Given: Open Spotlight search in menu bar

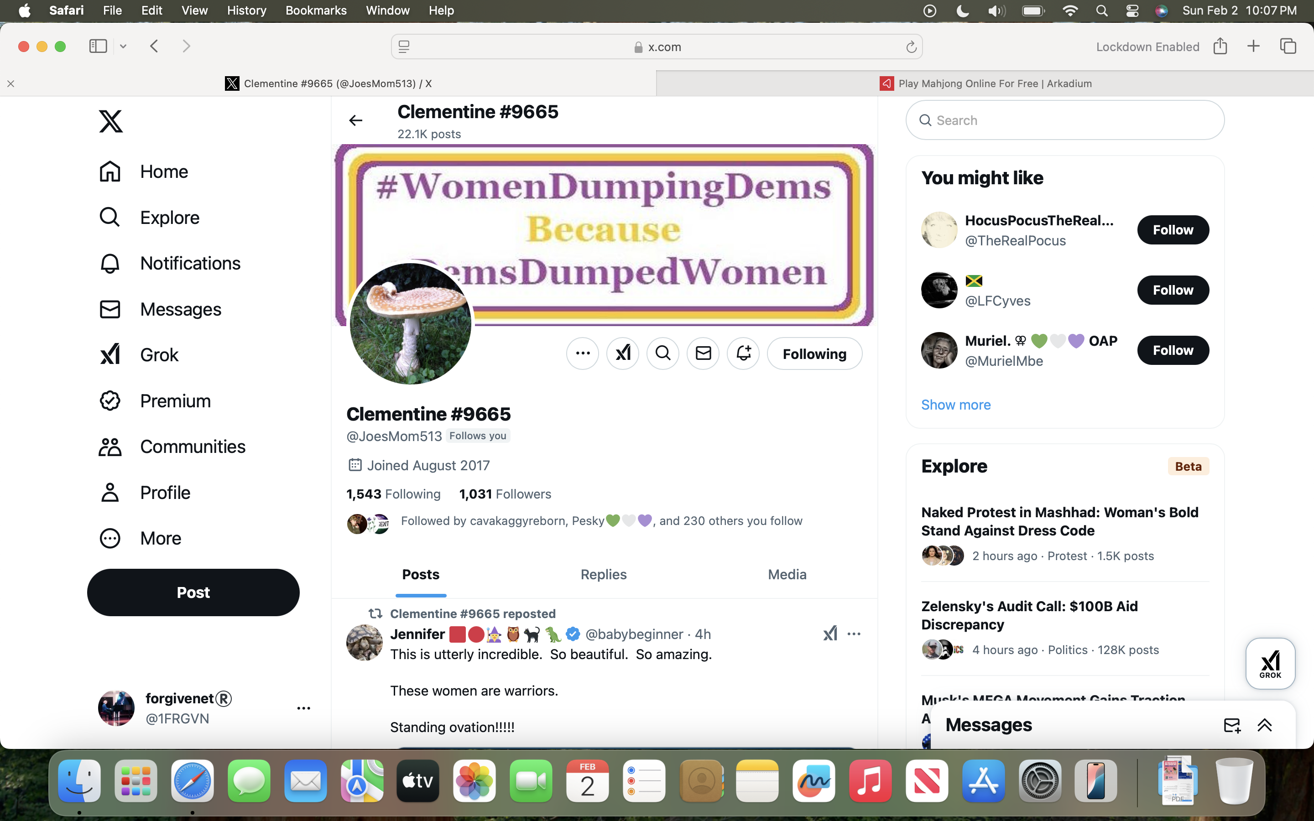Looking at the screenshot, I should (1102, 11).
